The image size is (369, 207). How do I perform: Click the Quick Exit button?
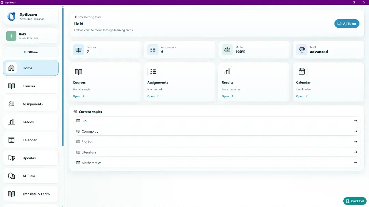[x=355, y=201]
